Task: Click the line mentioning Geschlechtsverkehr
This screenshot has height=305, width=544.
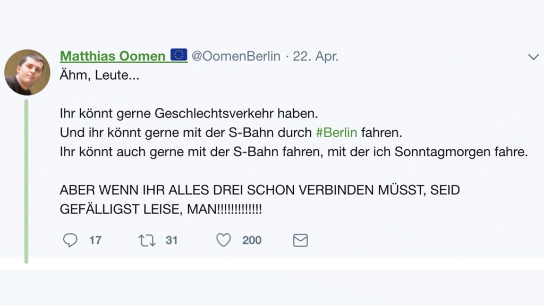Action: coord(191,114)
